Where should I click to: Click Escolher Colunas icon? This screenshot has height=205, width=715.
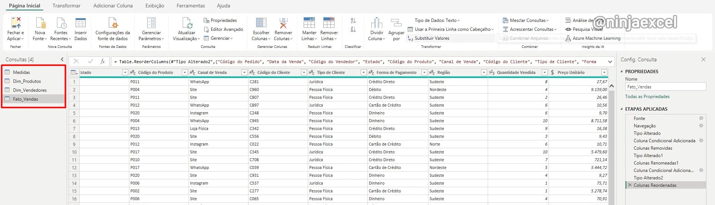(261, 23)
